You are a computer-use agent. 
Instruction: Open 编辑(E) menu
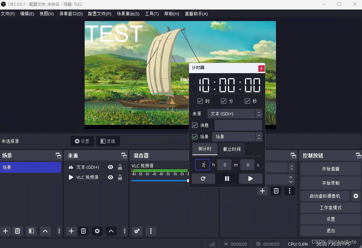tap(27, 14)
